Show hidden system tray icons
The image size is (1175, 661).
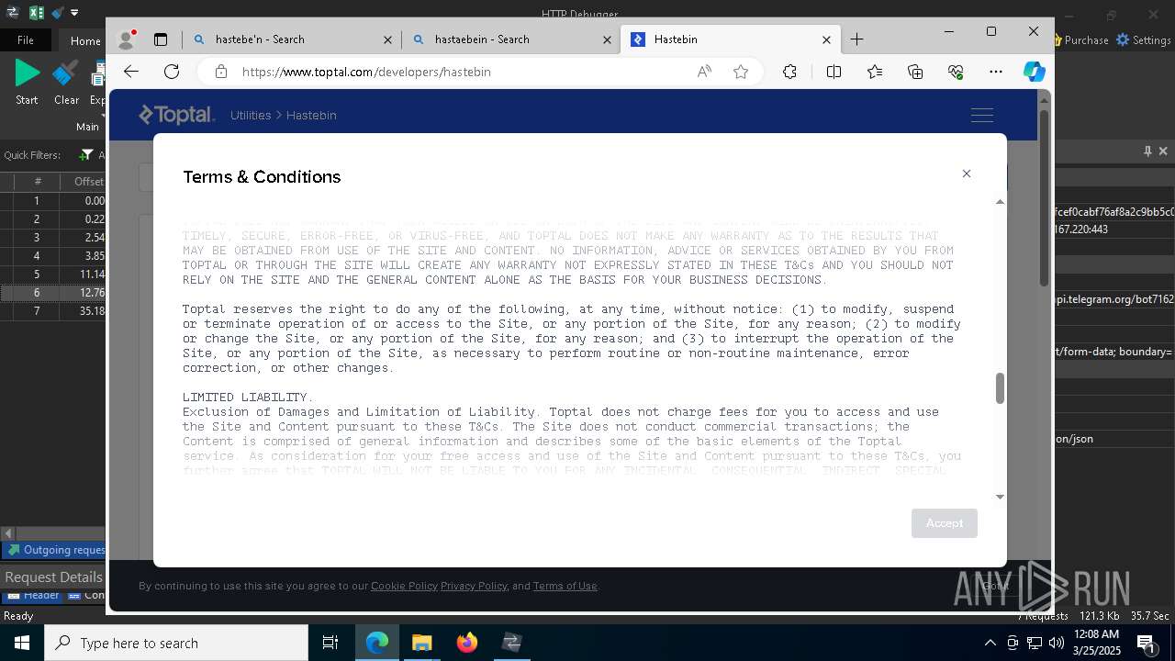tap(990, 643)
